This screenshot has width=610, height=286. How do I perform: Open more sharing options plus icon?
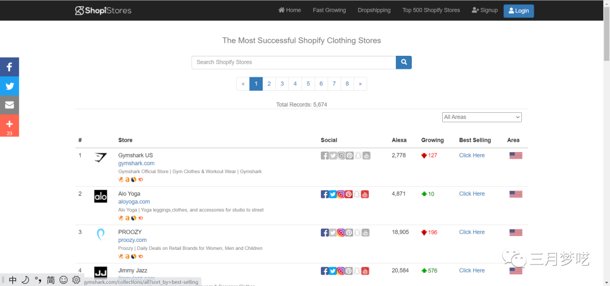[x=10, y=125]
